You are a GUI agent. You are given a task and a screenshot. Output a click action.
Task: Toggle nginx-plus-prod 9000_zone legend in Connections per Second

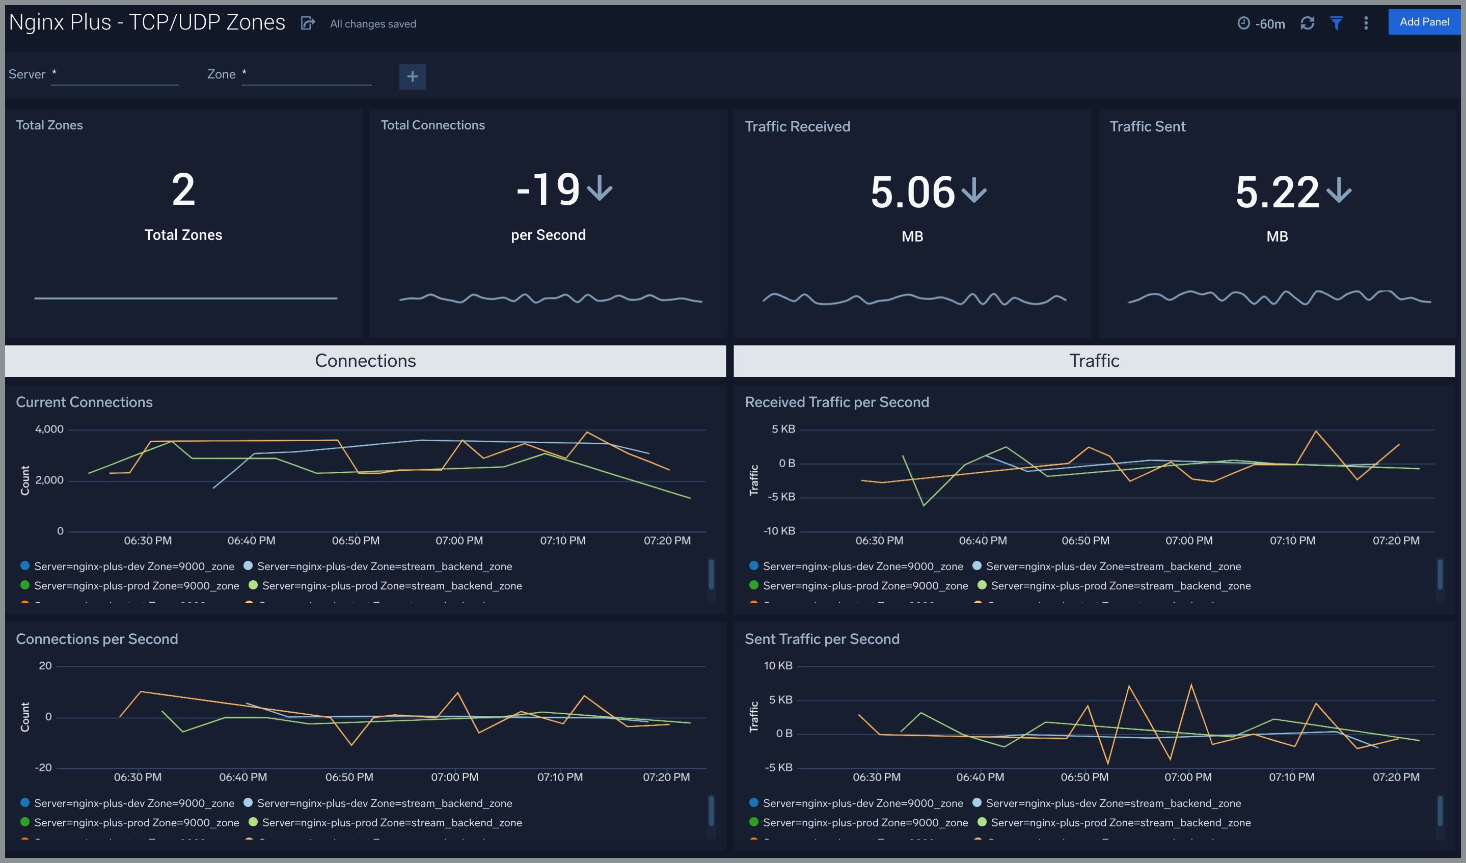point(136,822)
